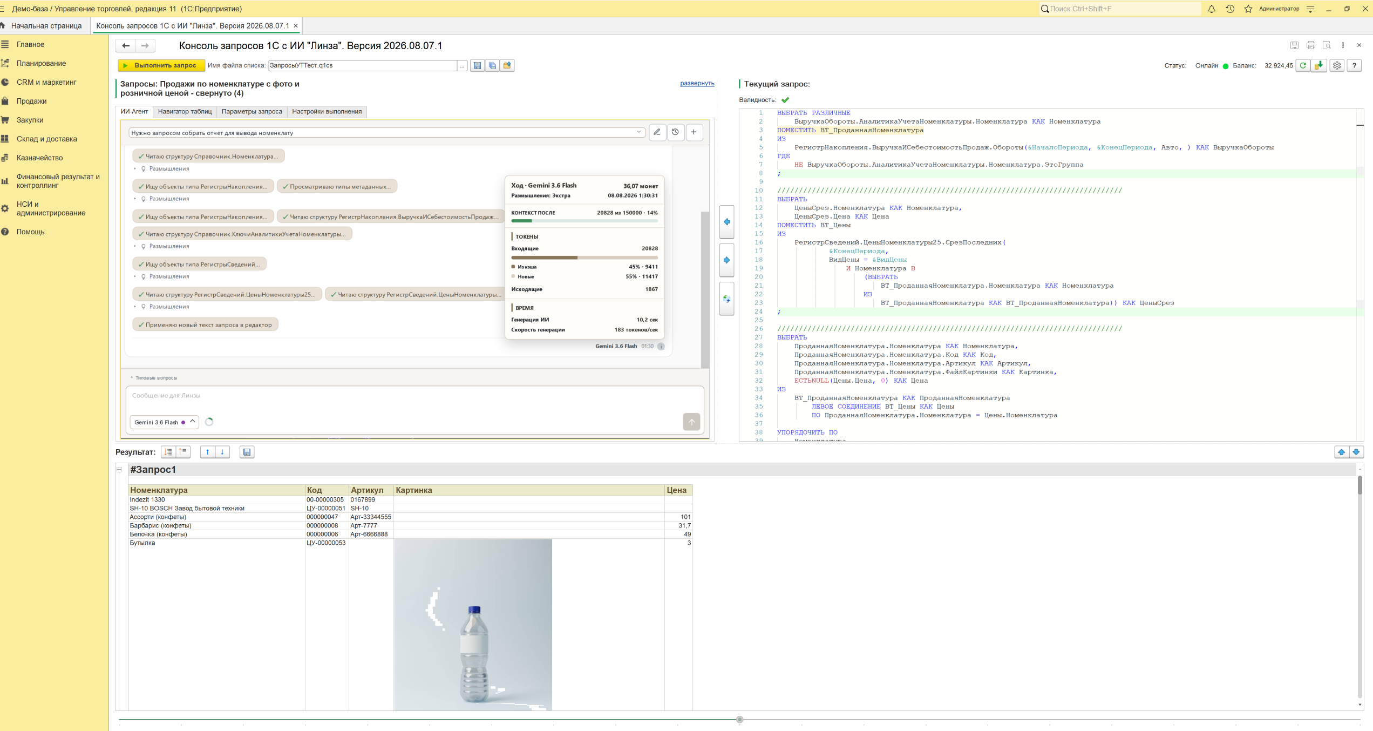Click the bottle product image thumbnail
1373x731 pixels.
point(473,625)
